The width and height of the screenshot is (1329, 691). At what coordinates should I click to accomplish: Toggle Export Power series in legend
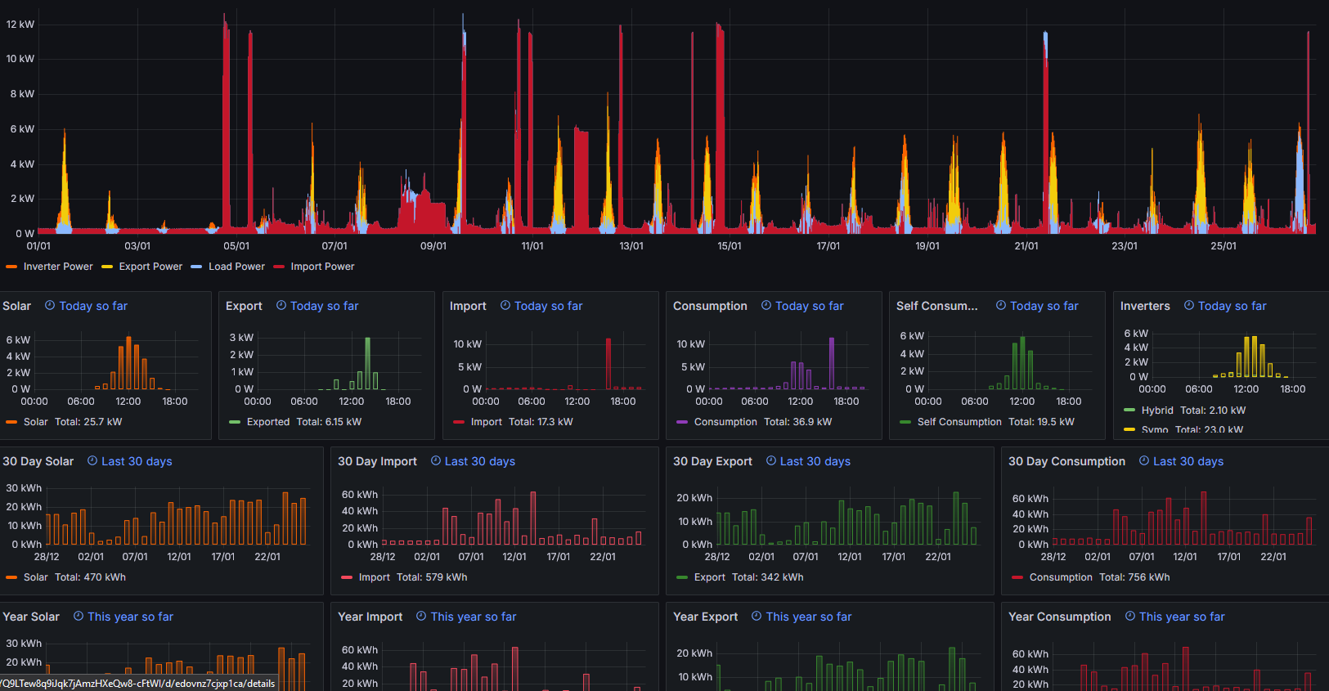(150, 267)
